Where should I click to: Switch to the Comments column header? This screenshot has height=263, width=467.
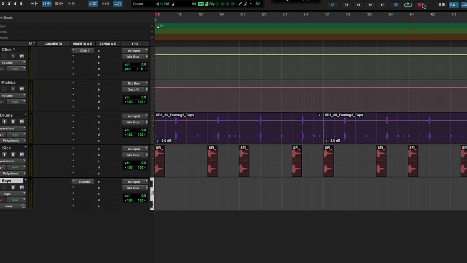pyautogui.click(x=53, y=44)
